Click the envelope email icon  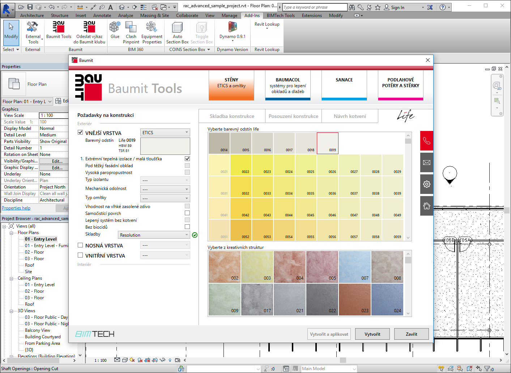427,162
